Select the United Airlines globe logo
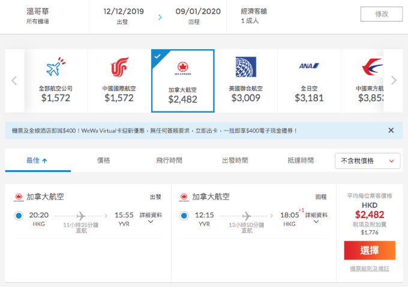 (x=246, y=67)
